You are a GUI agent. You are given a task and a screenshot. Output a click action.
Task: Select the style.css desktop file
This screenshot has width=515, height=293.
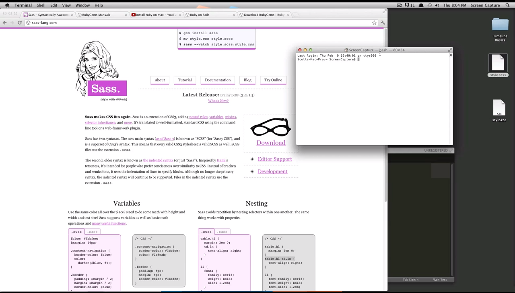499,111
